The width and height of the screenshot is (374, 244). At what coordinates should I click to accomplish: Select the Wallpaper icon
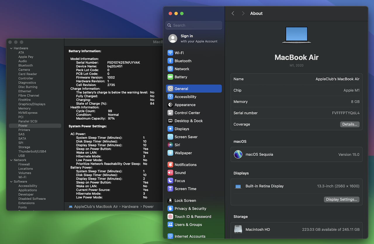point(170,153)
